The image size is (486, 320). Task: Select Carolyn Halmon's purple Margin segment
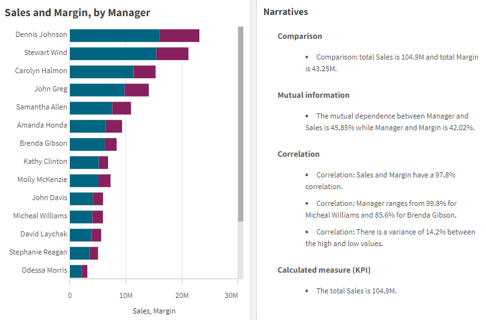pyautogui.click(x=144, y=72)
